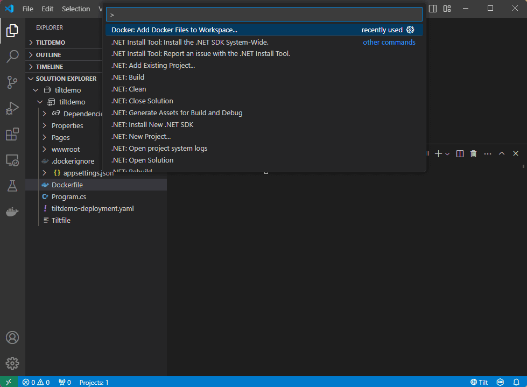Show errors and warnings in status bar
527x387 pixels.
click(36, 382)
